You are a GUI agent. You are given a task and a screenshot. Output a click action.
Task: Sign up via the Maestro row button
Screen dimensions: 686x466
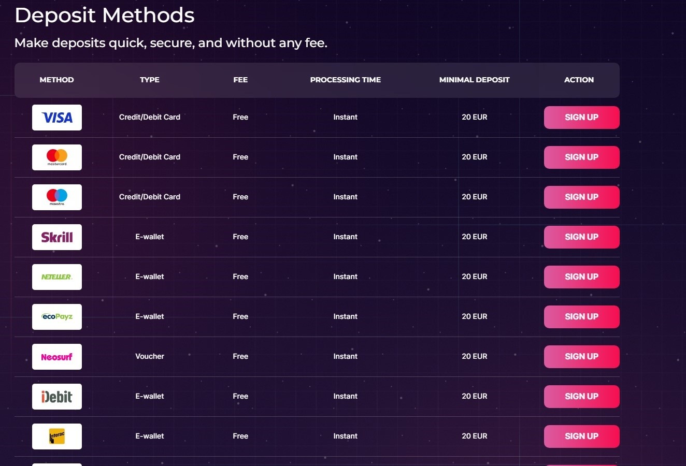click(581, 197)
